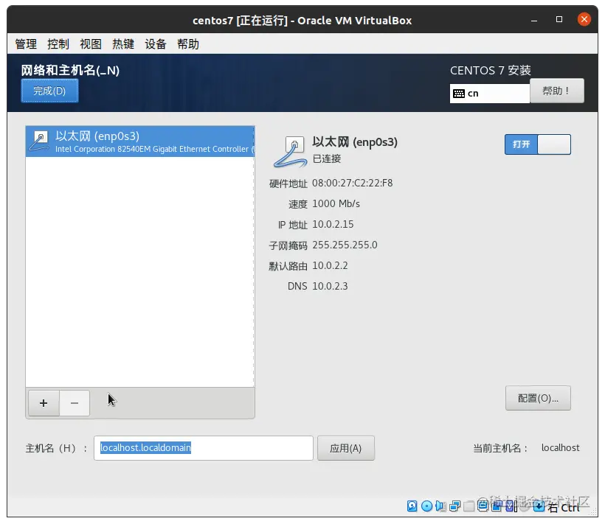Toggle the enp0s3 ethernet switch off

(537, 144)
